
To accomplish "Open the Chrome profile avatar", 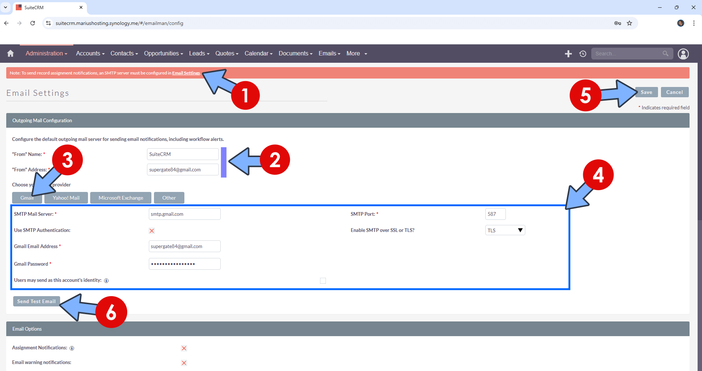I will coord(681,23).
